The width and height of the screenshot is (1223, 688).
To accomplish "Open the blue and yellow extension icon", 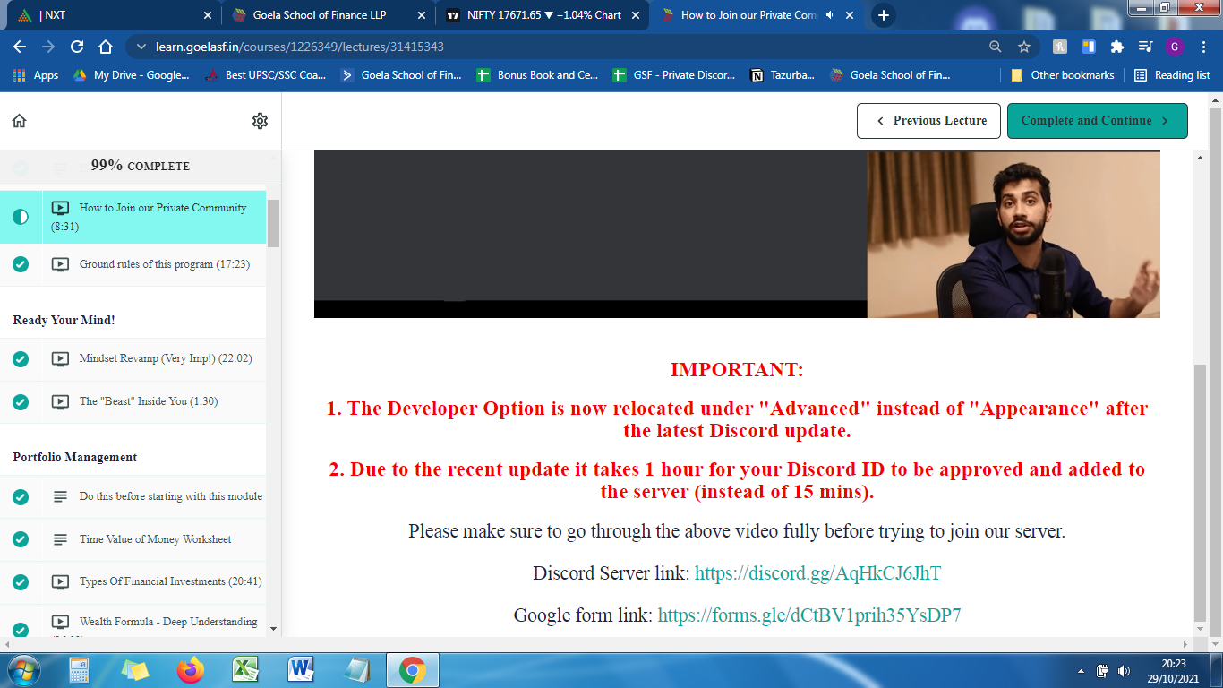I will click(x=1089, y=47).
